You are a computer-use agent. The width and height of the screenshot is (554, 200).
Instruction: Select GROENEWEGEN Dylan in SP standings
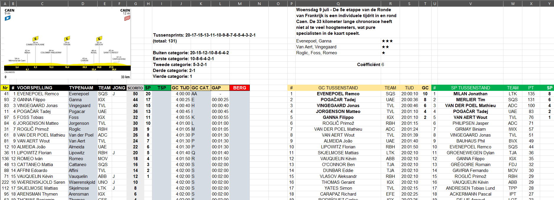(470, 153)
